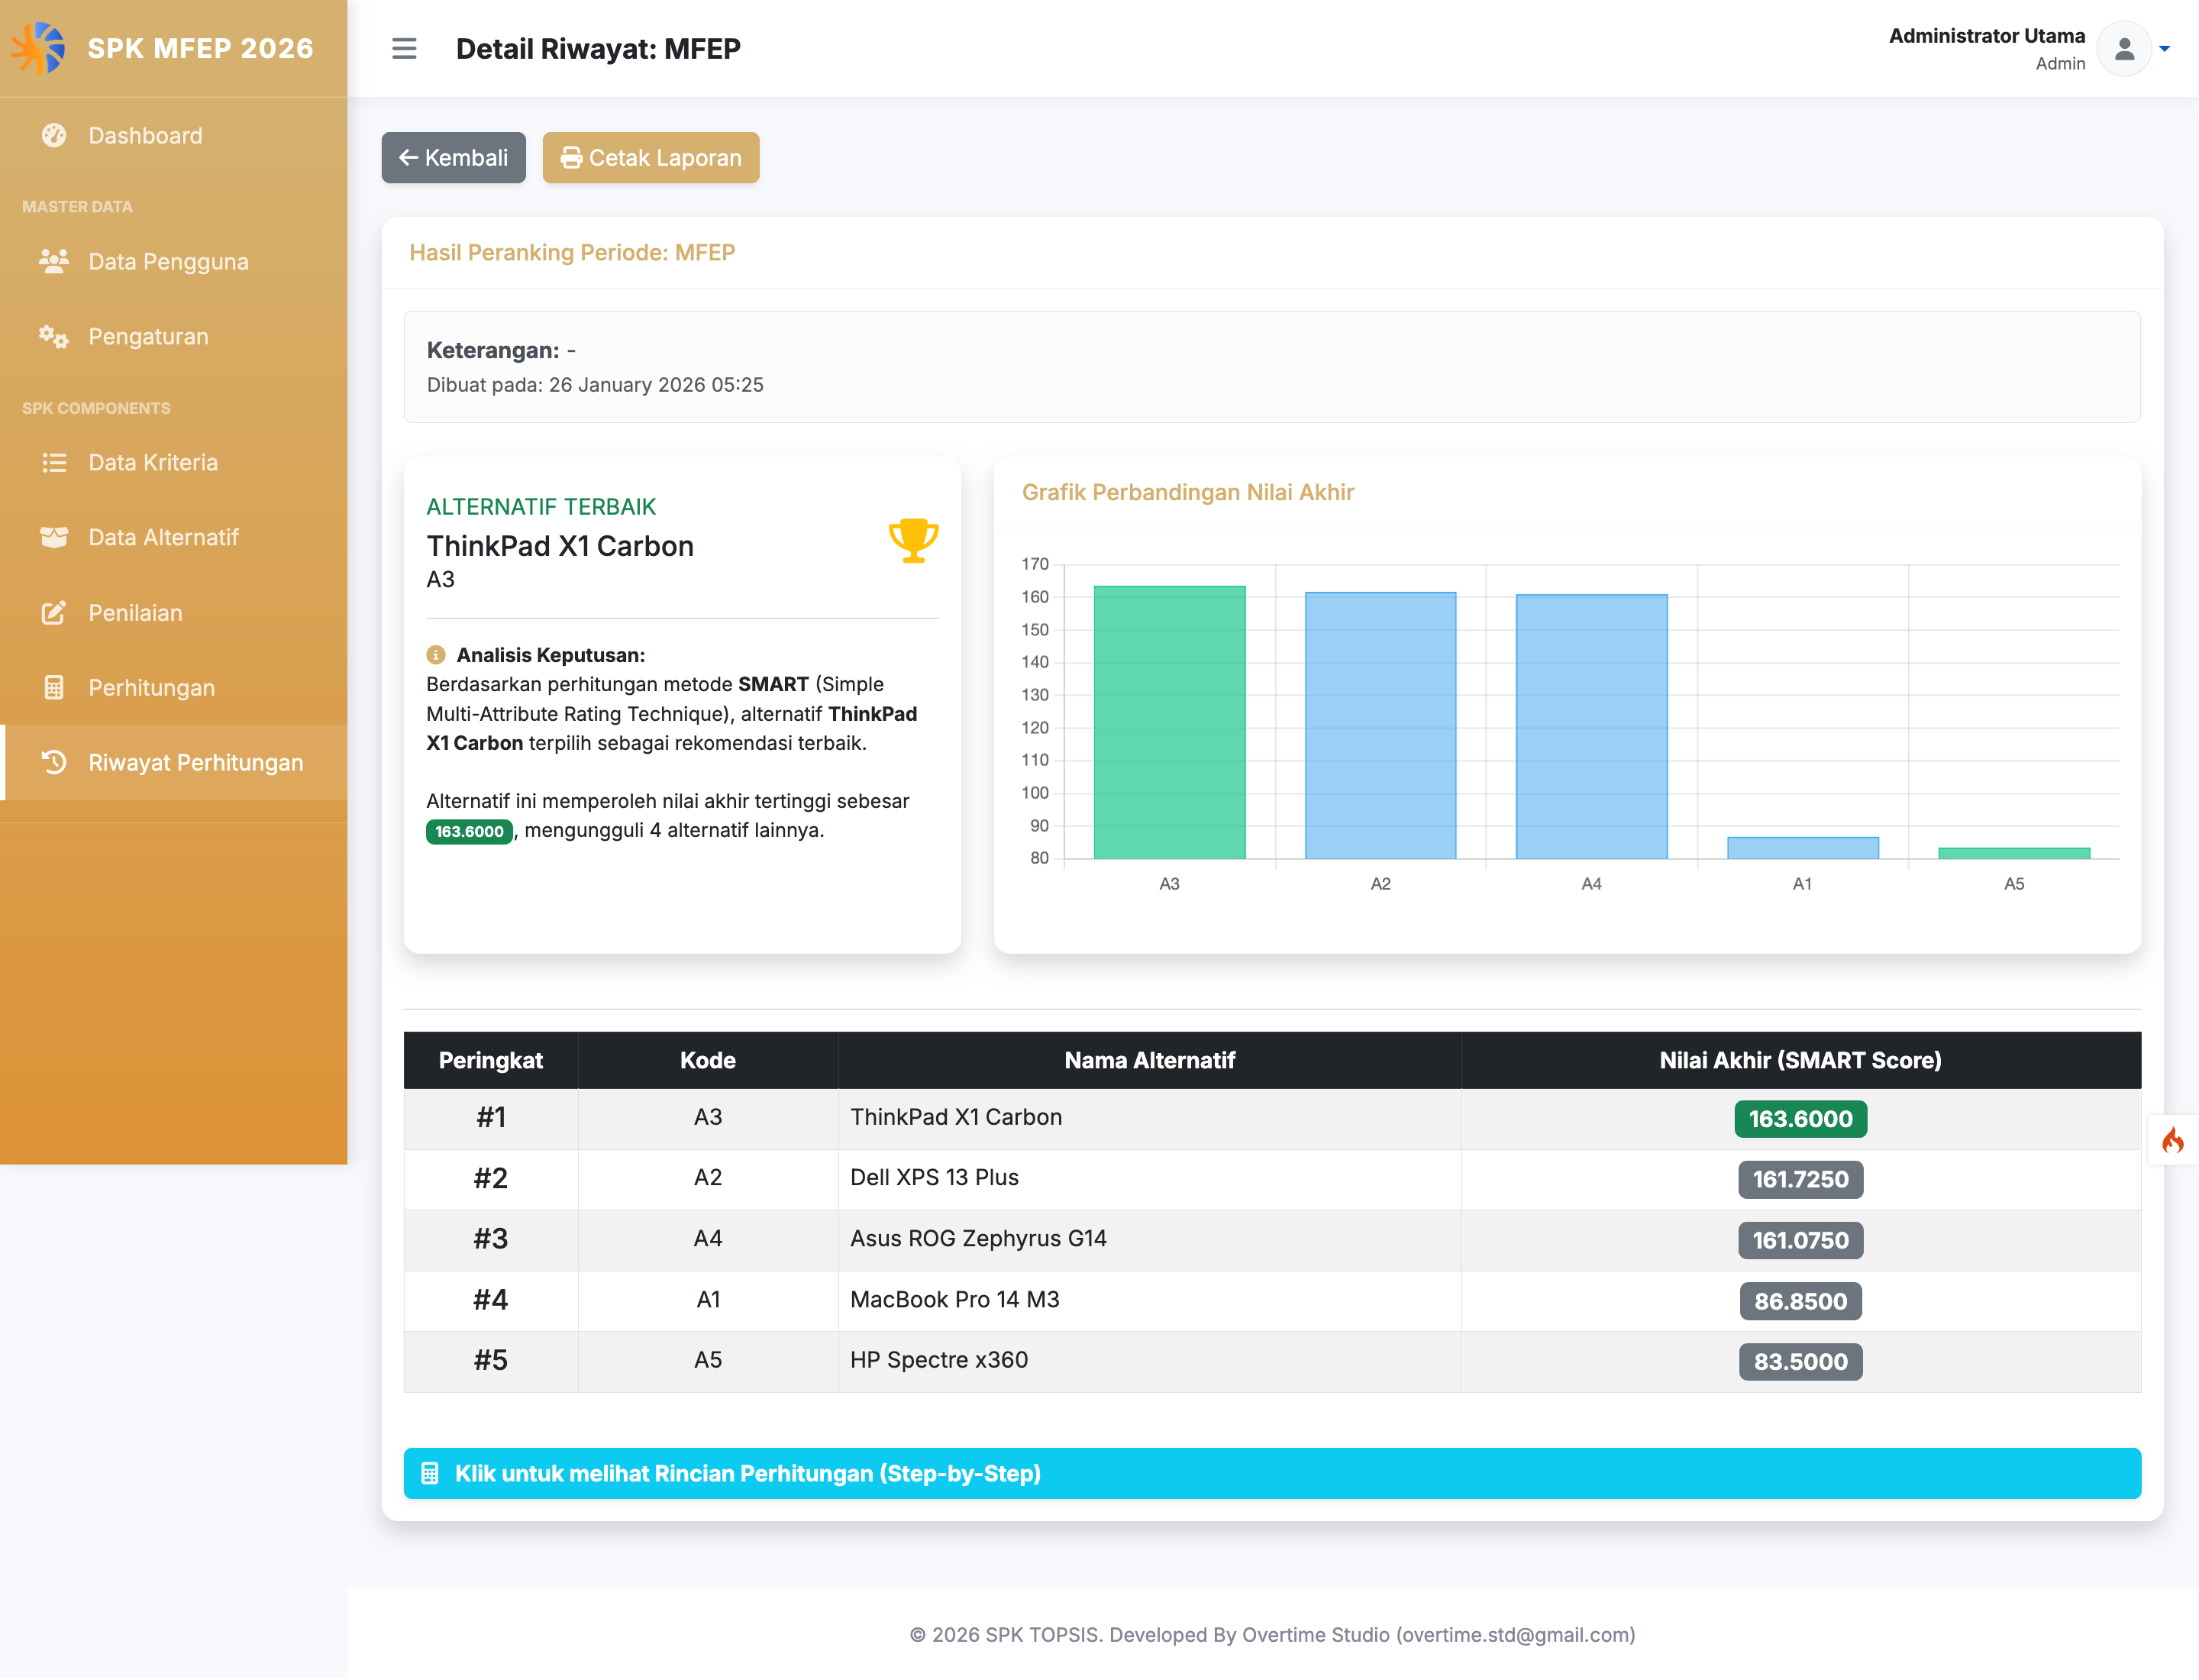Navigate to Data Kriteria
This screenshot has width=2199, height=1680.
point(173,462)
